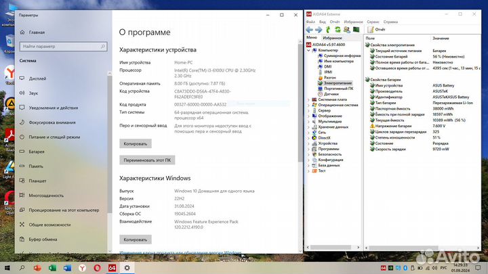Collapse the Компьютер tree node
The image size is (488, 274).
click(x=308, y=50)
